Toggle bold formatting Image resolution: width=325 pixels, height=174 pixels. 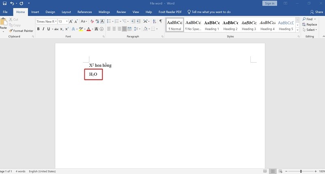[x=38, y=29]
